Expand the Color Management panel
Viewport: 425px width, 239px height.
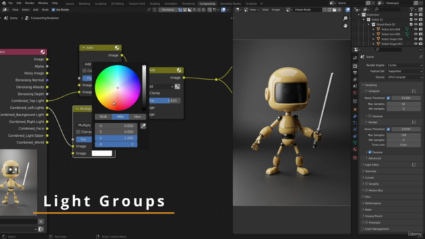pos(363,229)
